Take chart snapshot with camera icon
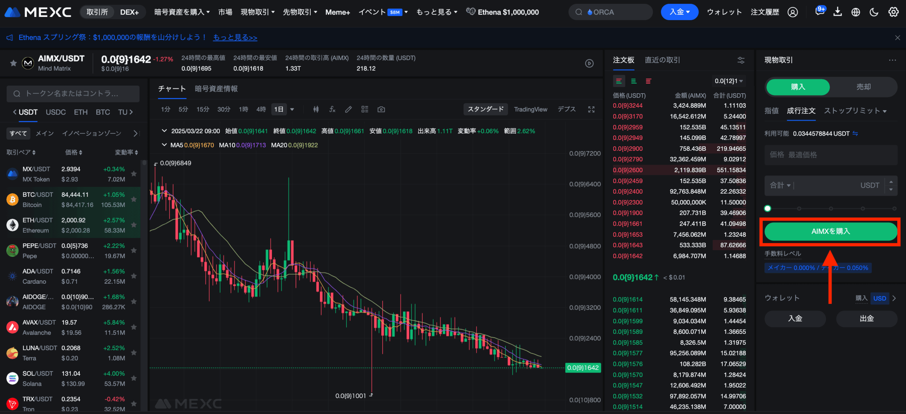This screenshot has height=414, width=906. tap(381, 110)
